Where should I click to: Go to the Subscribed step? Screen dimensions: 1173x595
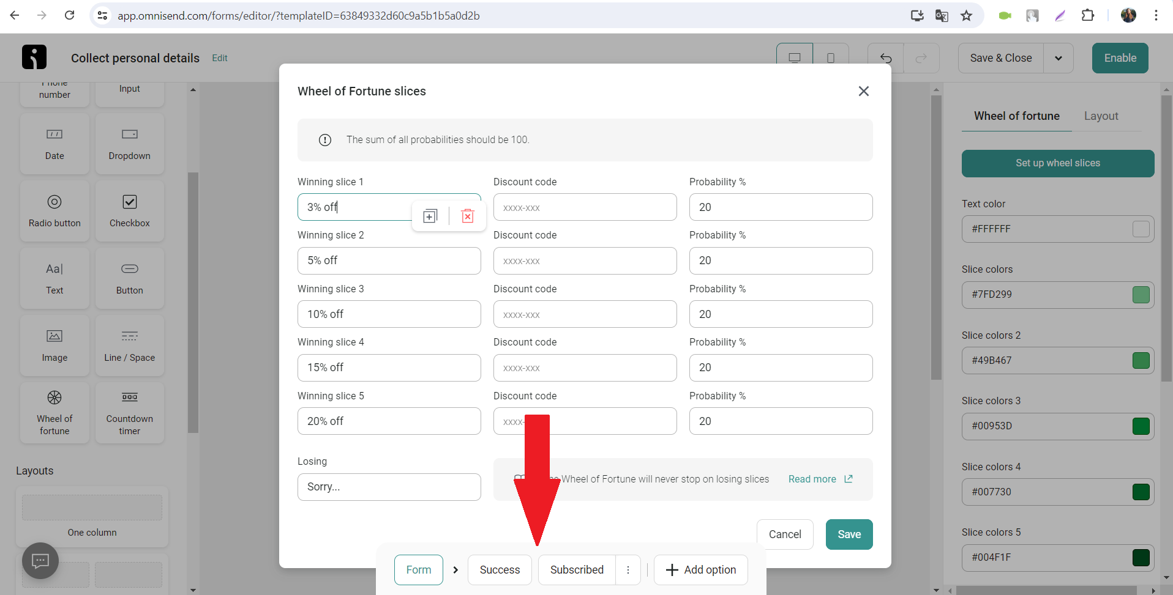click(577, 570)
